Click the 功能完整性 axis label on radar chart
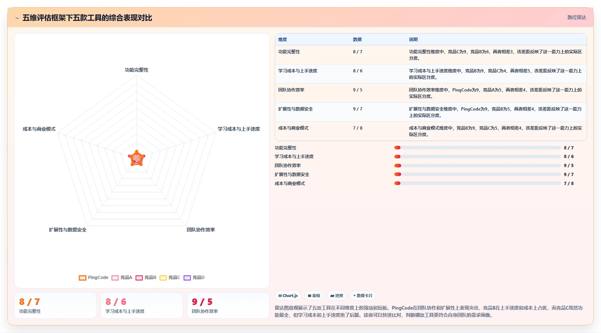Screen dimensions: 601x333 [x=136, y=70]
